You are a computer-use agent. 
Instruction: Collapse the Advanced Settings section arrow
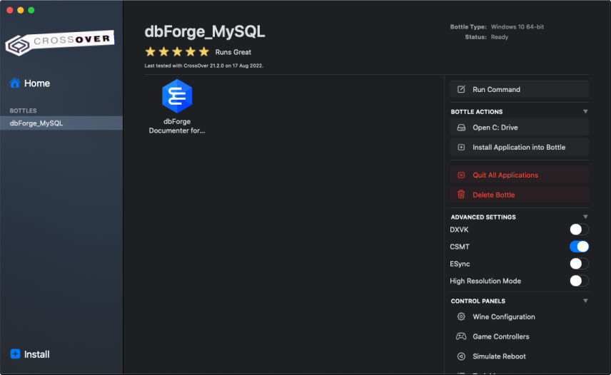pyautogui.click(x=585, y=217)
